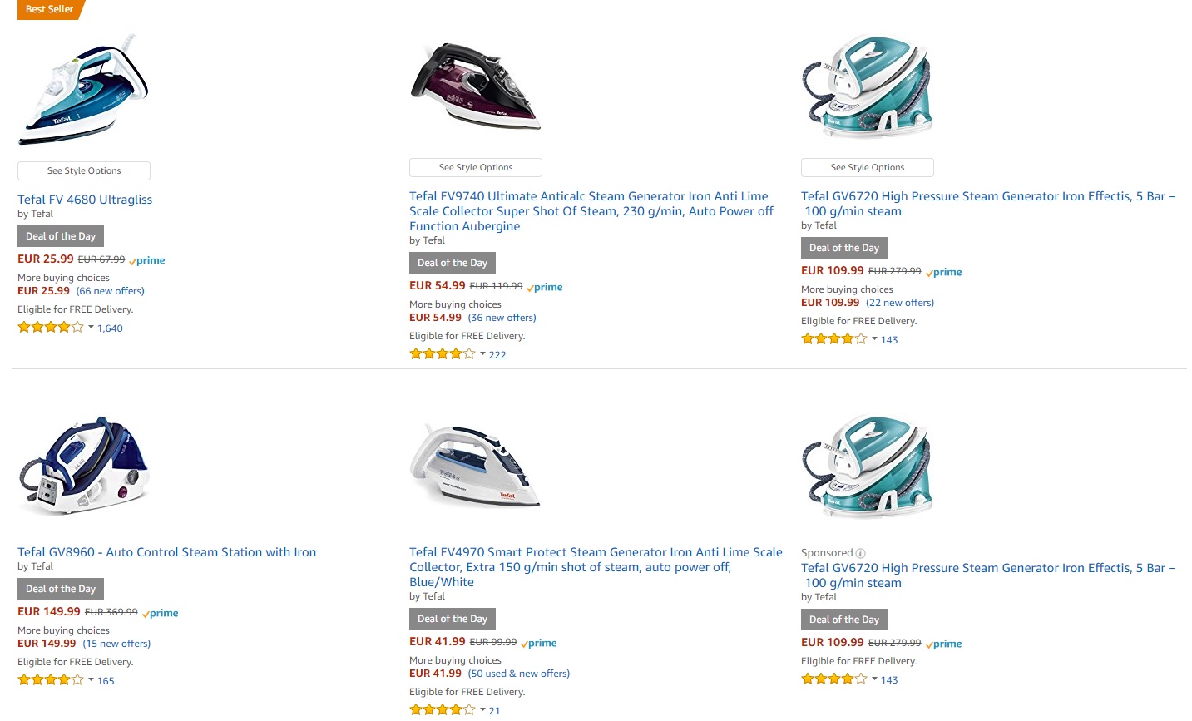View the 1,640 customer reviews link
Screen dimensions: 1192x721
tap(110, 328)
